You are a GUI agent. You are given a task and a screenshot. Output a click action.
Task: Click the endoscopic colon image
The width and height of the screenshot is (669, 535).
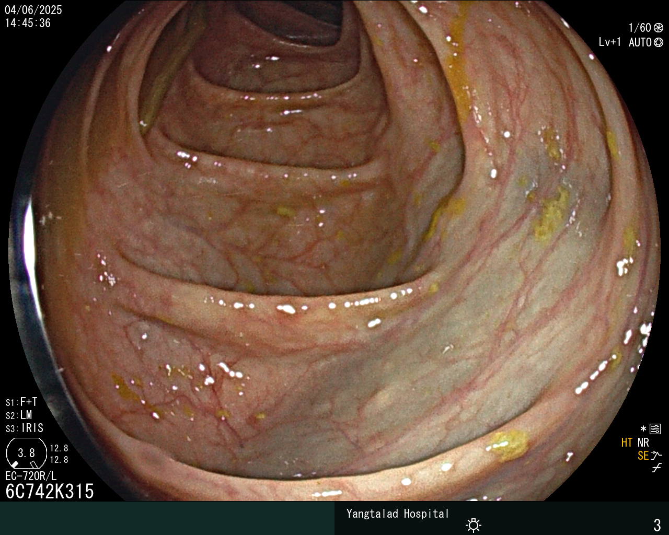coord(334,251)
